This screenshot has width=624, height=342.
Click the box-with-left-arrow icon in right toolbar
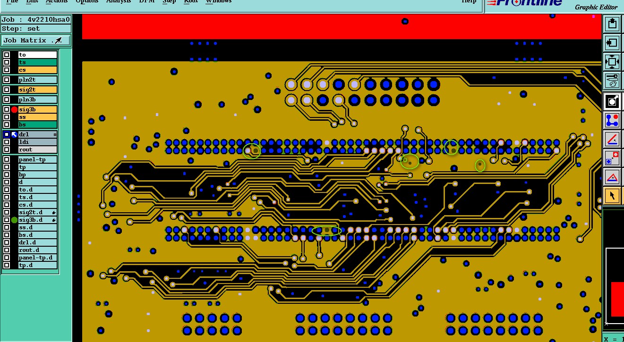pos(612,43)
